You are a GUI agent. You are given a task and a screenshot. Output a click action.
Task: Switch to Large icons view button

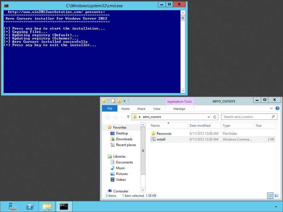[276, 196]
